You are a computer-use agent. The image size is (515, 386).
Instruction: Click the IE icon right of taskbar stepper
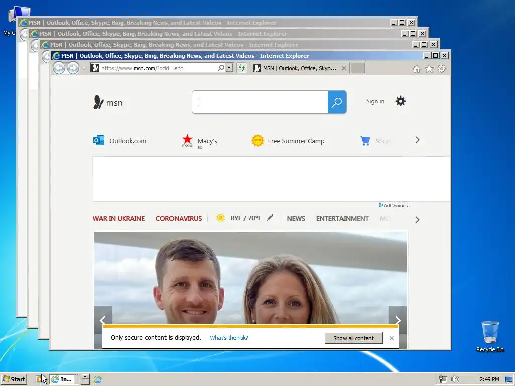click(x=97, y=379)
